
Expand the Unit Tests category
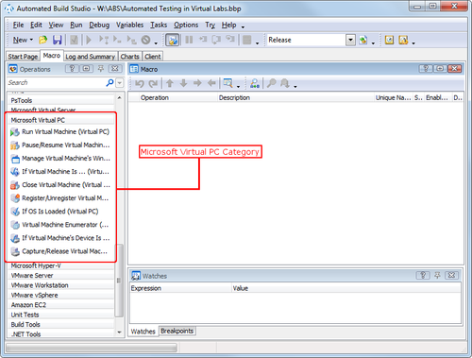point(60,315)
